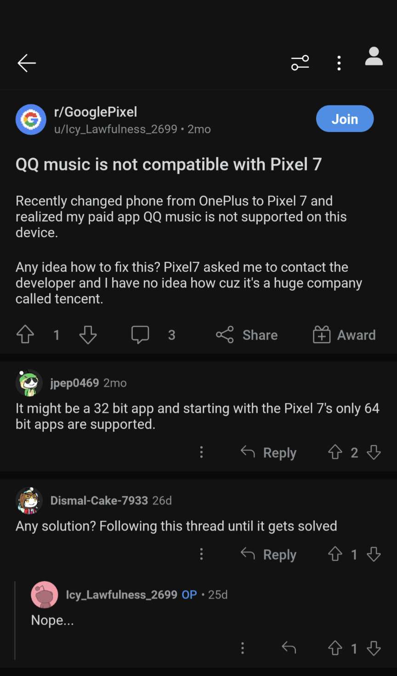Open r/GooglePixel subreddit link
The height and width of the screenshot is (676, 397).
[x=96, y=112]
